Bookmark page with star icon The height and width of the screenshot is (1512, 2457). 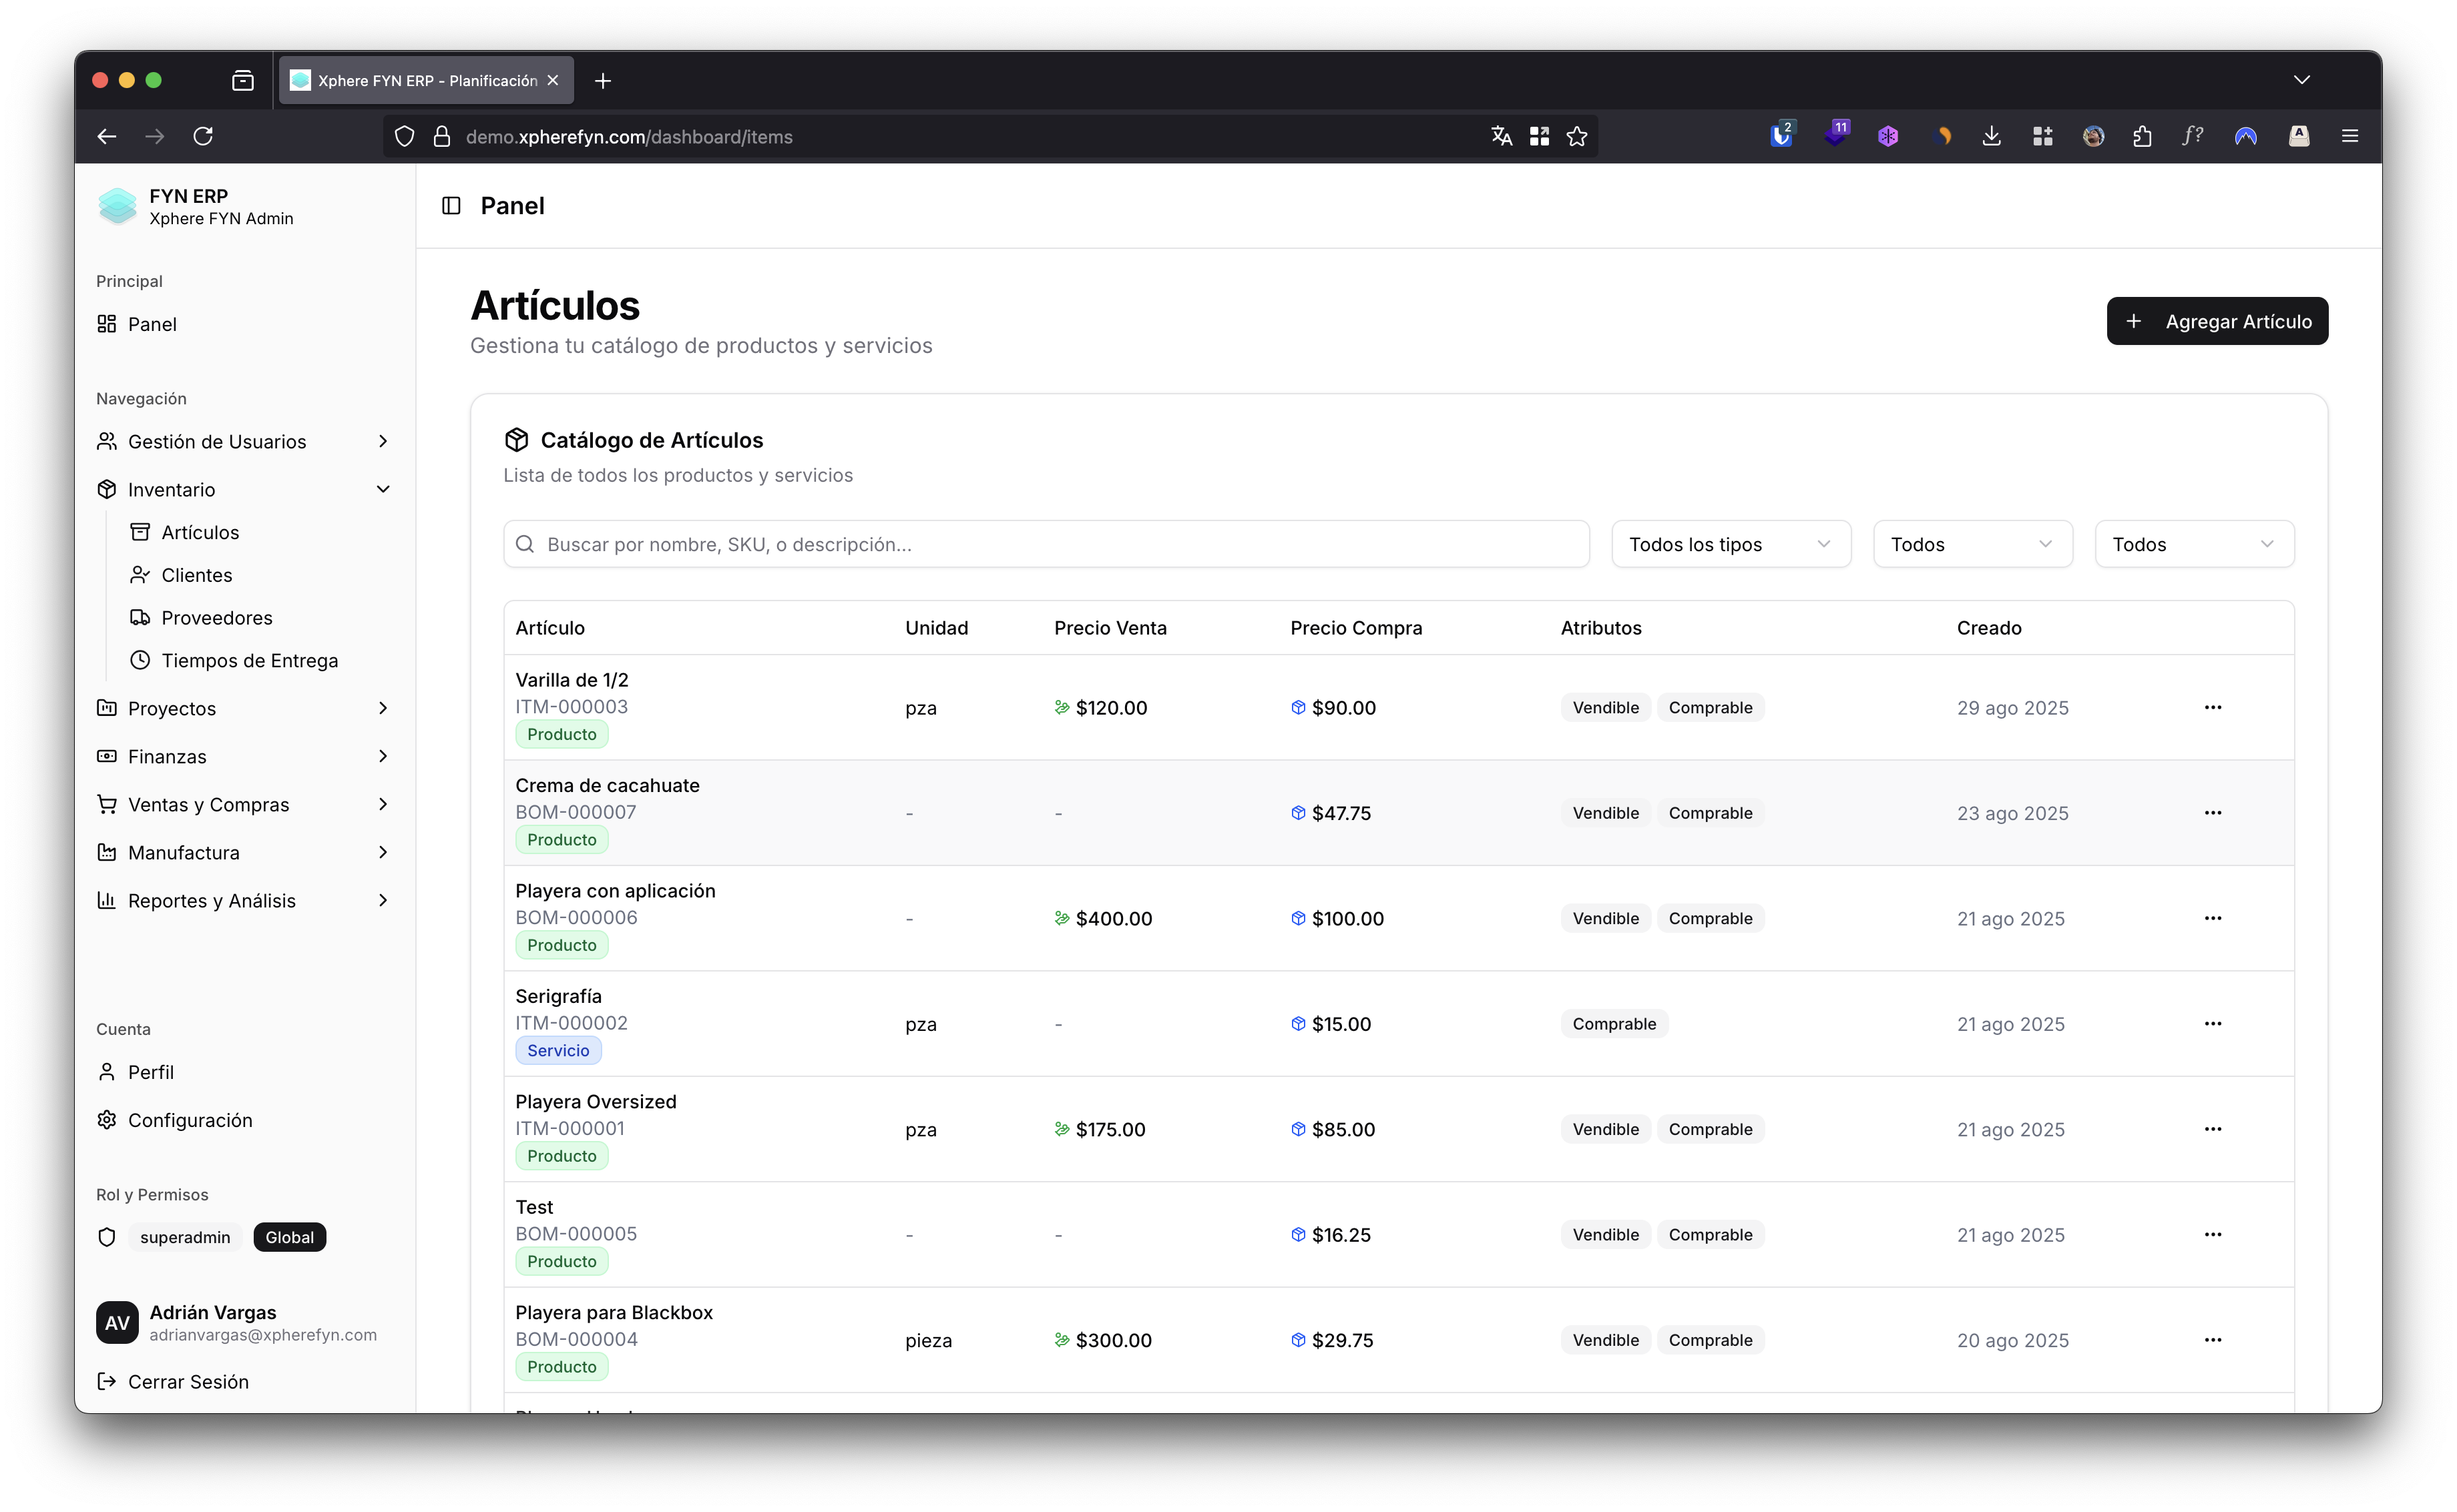point(1576,136)
